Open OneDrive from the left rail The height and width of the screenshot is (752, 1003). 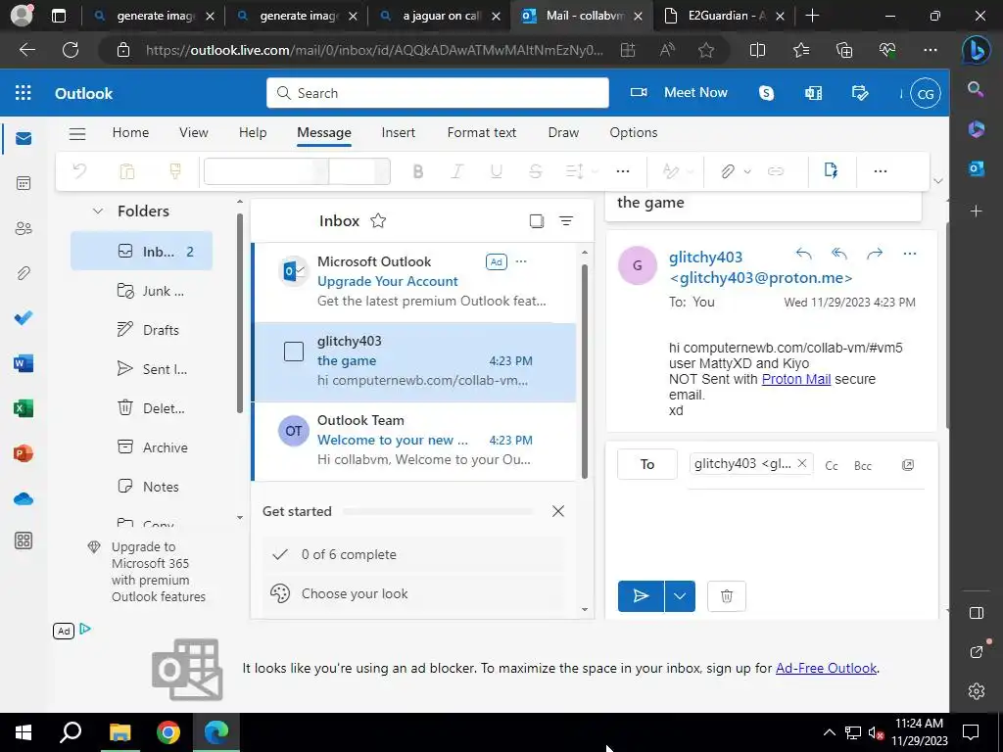pyautogui.click(x=24, y=498)
